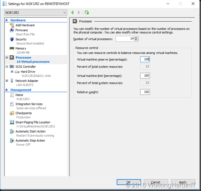201x191 pixels.
Task: Click the Virtual machine limit percentage field
Action: [x=145, y=76]
